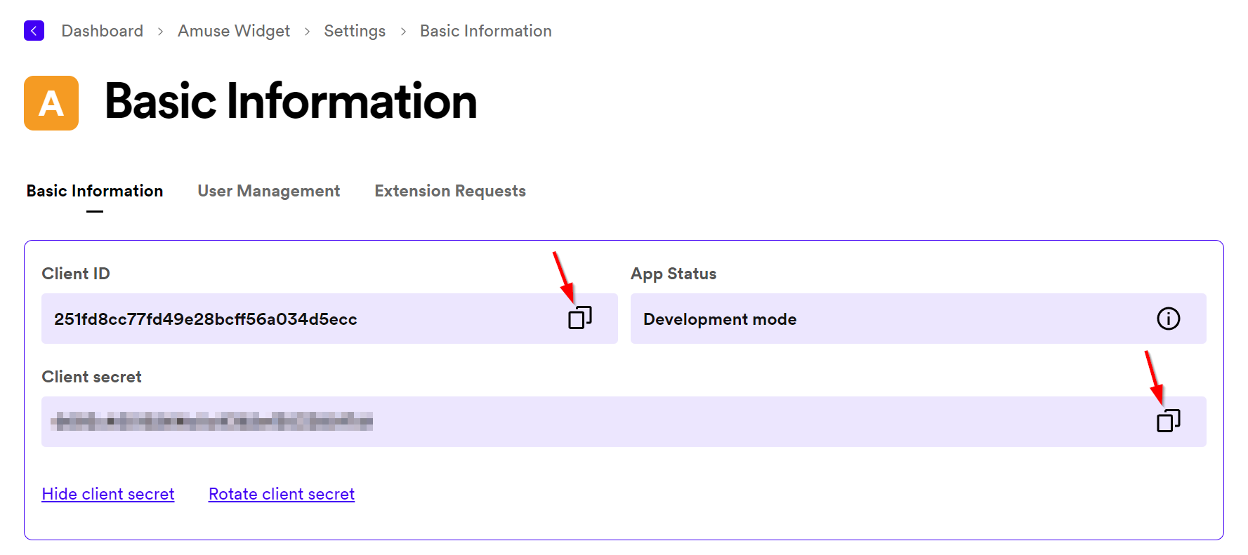Viewport: 1248px width, 555px height.
Task: Click chevron between Dashboard and Amuse Widget
Action: tap(161, 32)
